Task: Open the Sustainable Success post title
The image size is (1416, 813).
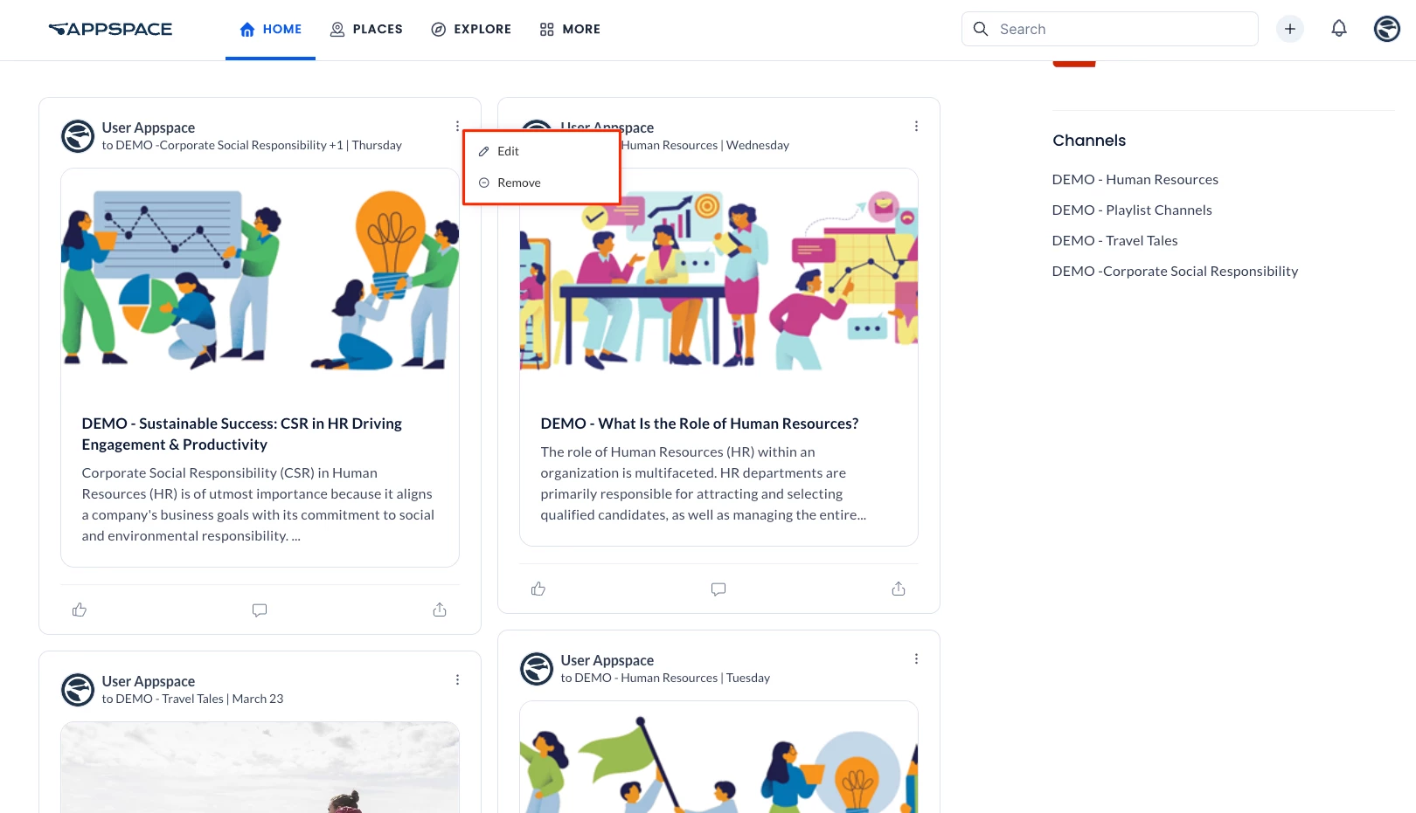Action: [242, 434]
